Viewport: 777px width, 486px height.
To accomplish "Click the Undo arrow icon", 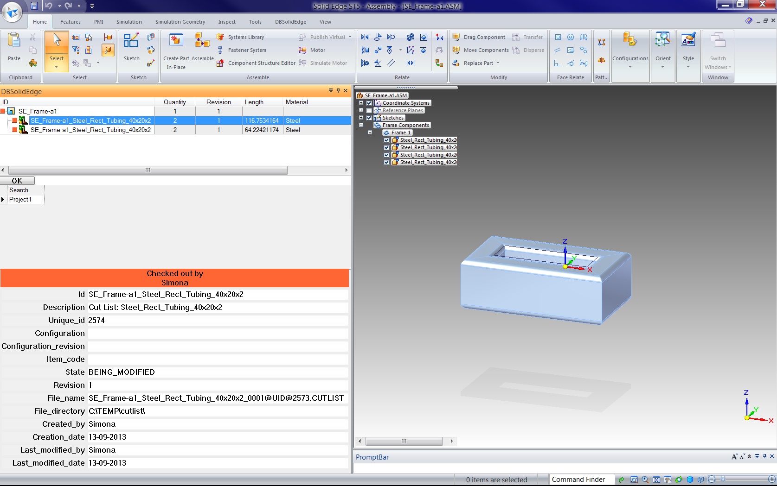I will pyautogui.click(x=49, y=6).
